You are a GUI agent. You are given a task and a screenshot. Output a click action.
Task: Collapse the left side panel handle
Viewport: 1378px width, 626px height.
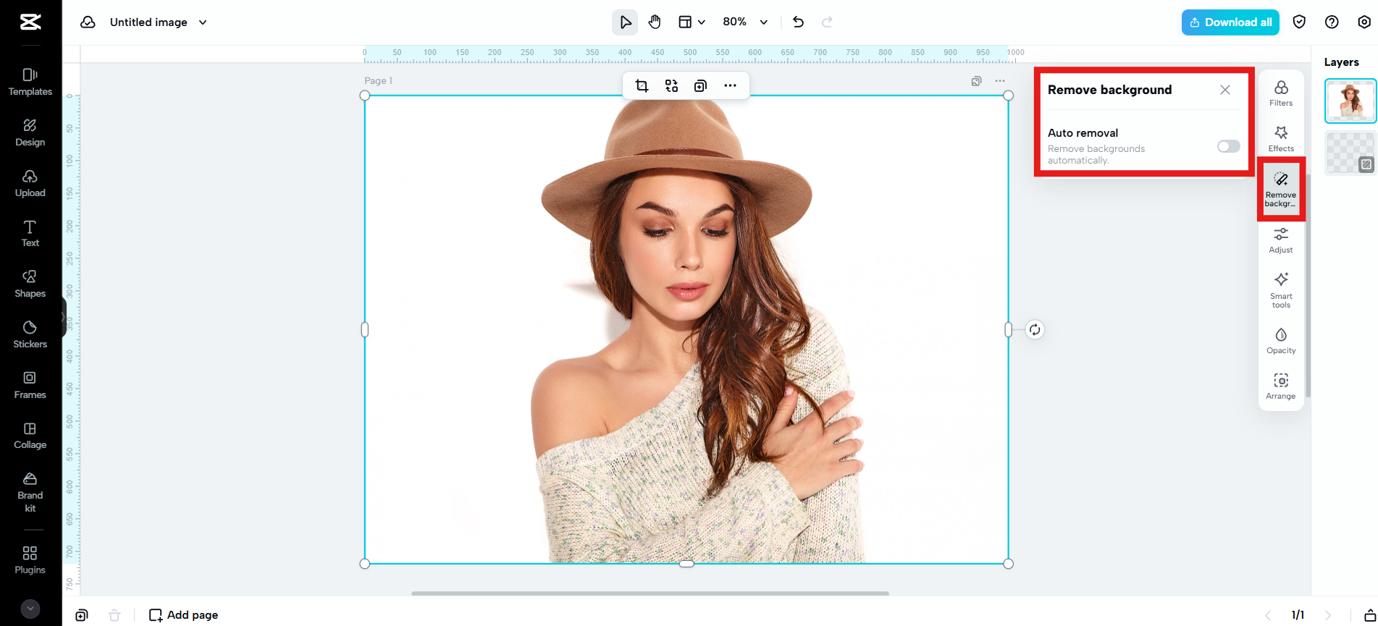(64, 318)
